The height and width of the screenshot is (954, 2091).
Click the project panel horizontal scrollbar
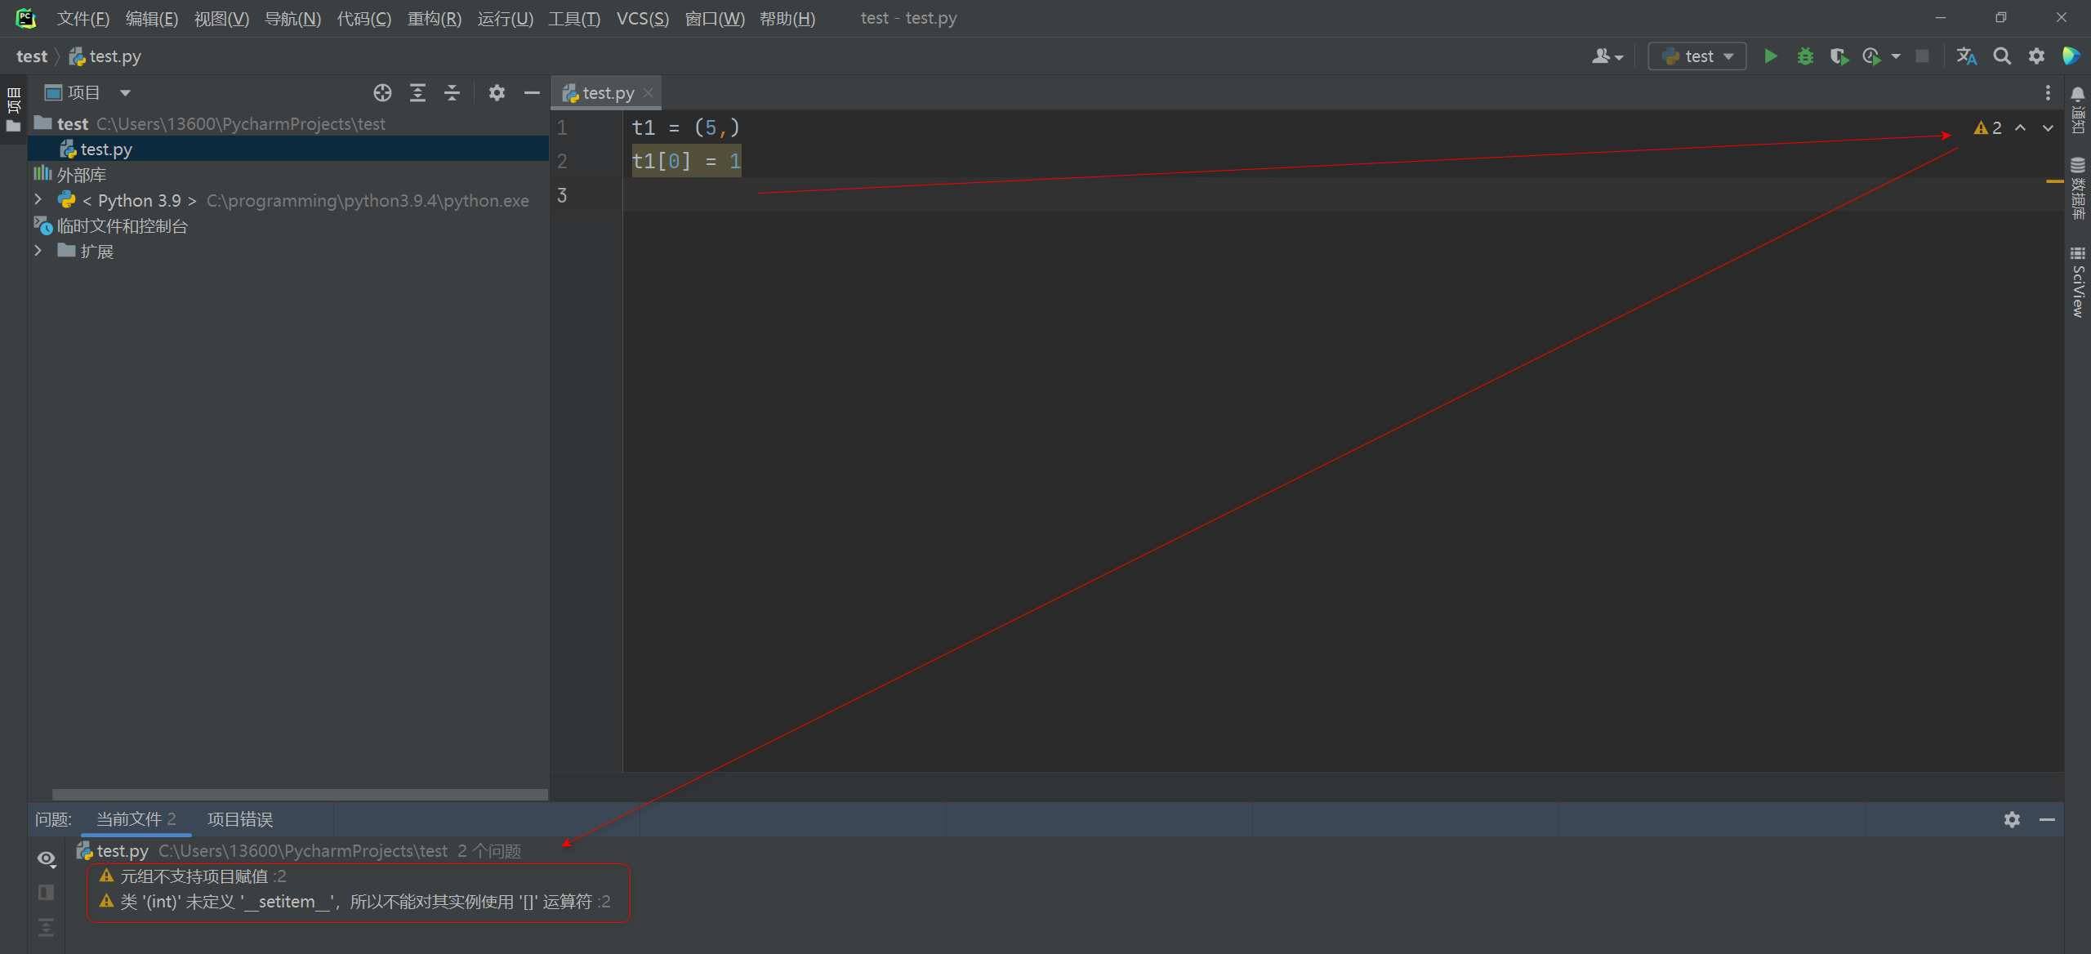pyautogui.click(x=300, y=794)
